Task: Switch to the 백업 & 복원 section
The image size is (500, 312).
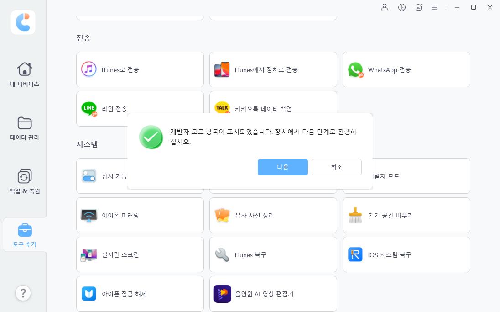Action: [x=24, y=181]
